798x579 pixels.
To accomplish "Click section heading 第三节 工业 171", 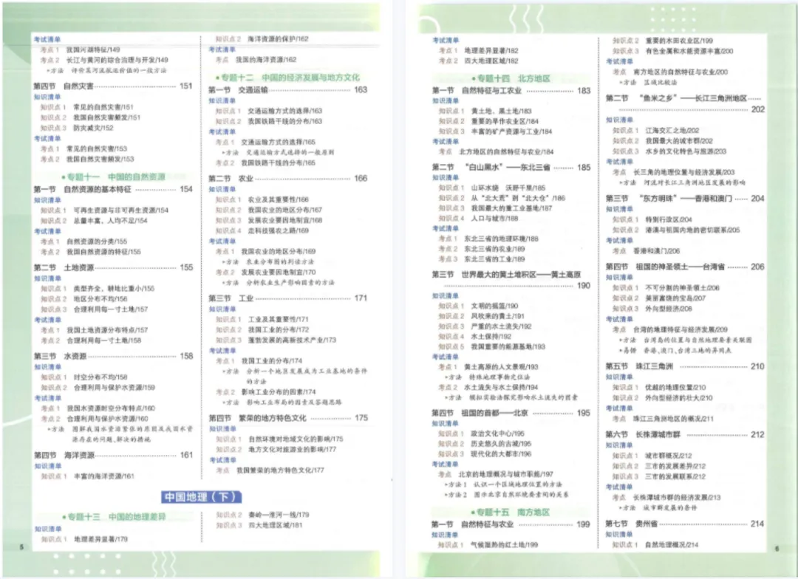I will [x=287, y=298].
